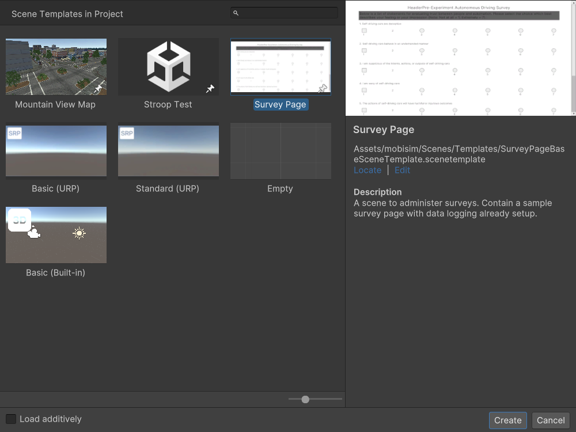Image resolution: width=576 pixels, height=432 pixels.
Task: Click the 'Scene Templates in Project' title
Action: (x=67, y=14)
